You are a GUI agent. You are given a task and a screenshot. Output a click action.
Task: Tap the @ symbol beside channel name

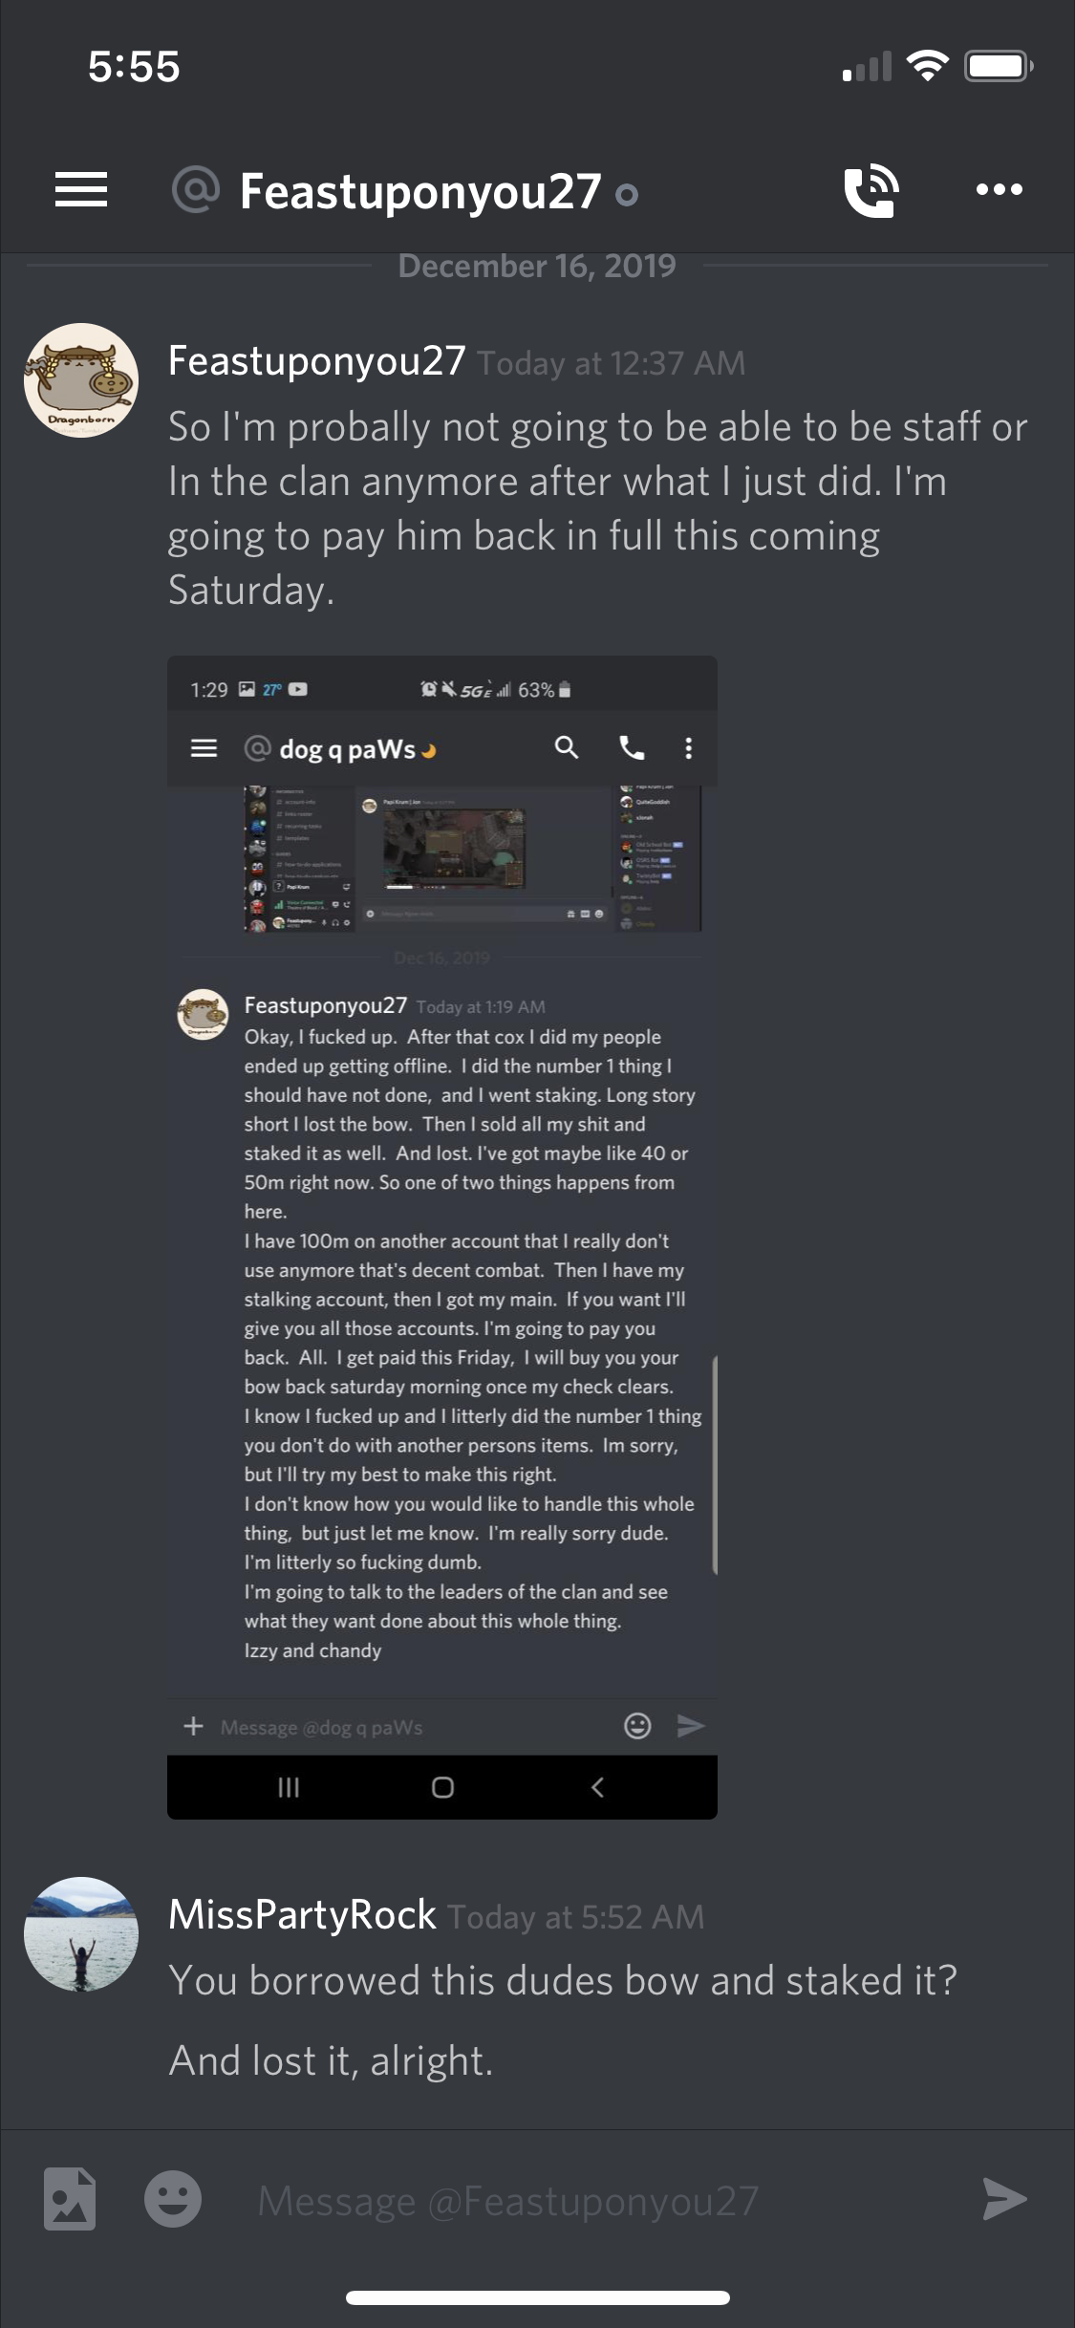(196, 189)
